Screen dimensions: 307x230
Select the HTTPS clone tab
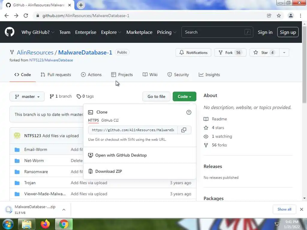tap(94, 120)
